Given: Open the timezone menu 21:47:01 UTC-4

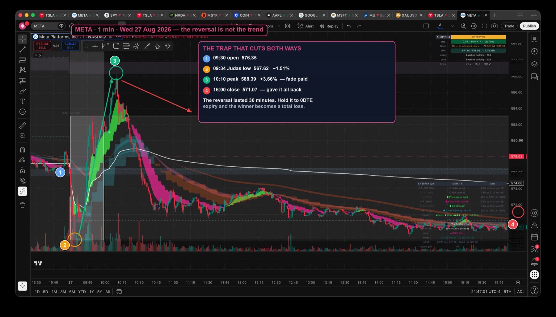Looking at the screenshot, I should point(486,292).
